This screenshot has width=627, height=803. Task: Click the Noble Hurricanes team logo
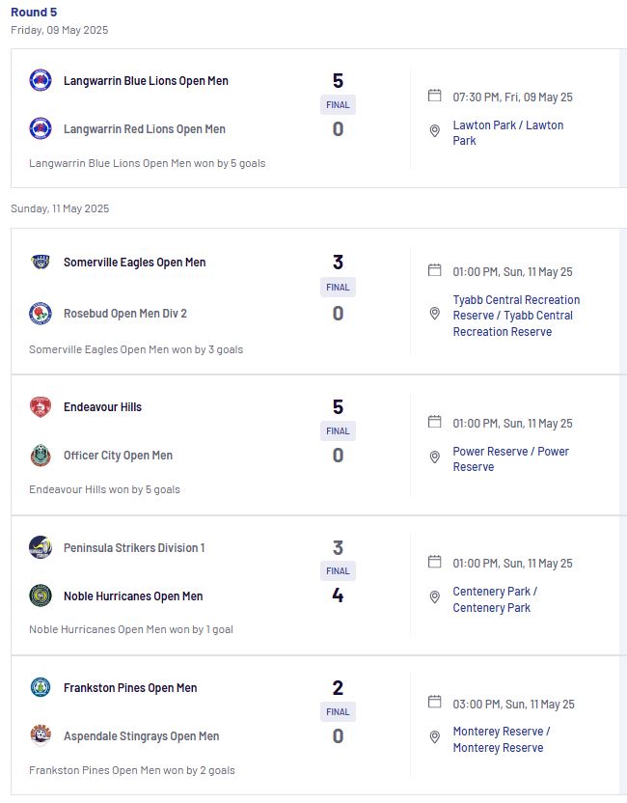[x=41, y=595]
